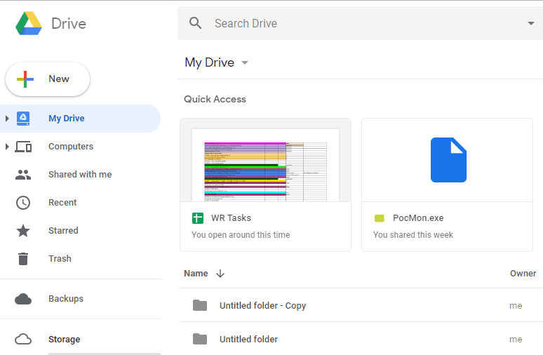Click the colorful plus icon in New
Image resolution: width=543 pixels, height=355 pixels.
25,79
